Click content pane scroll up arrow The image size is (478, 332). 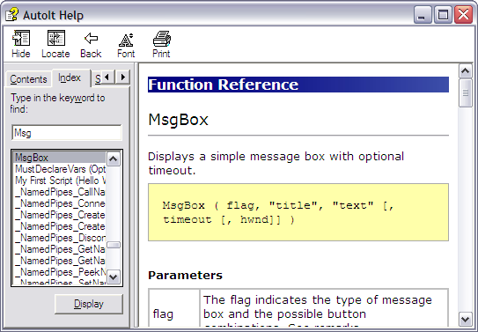click(465, 71)
